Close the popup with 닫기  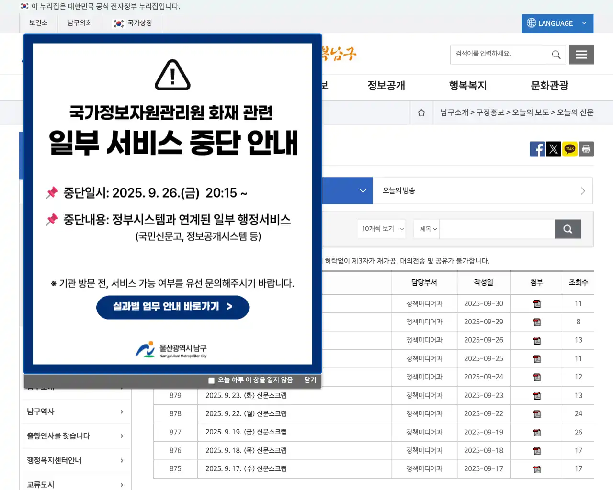(x=310, y=380)
